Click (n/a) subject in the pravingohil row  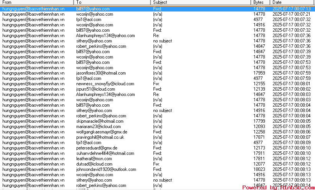click(x=158, y=137)
